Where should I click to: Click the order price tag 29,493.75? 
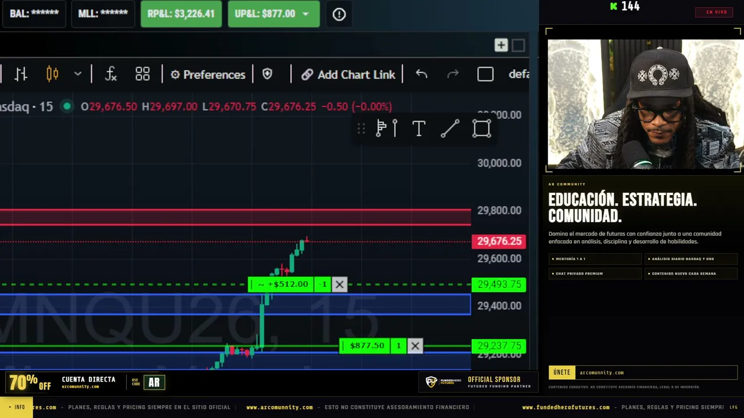[499, 284]
